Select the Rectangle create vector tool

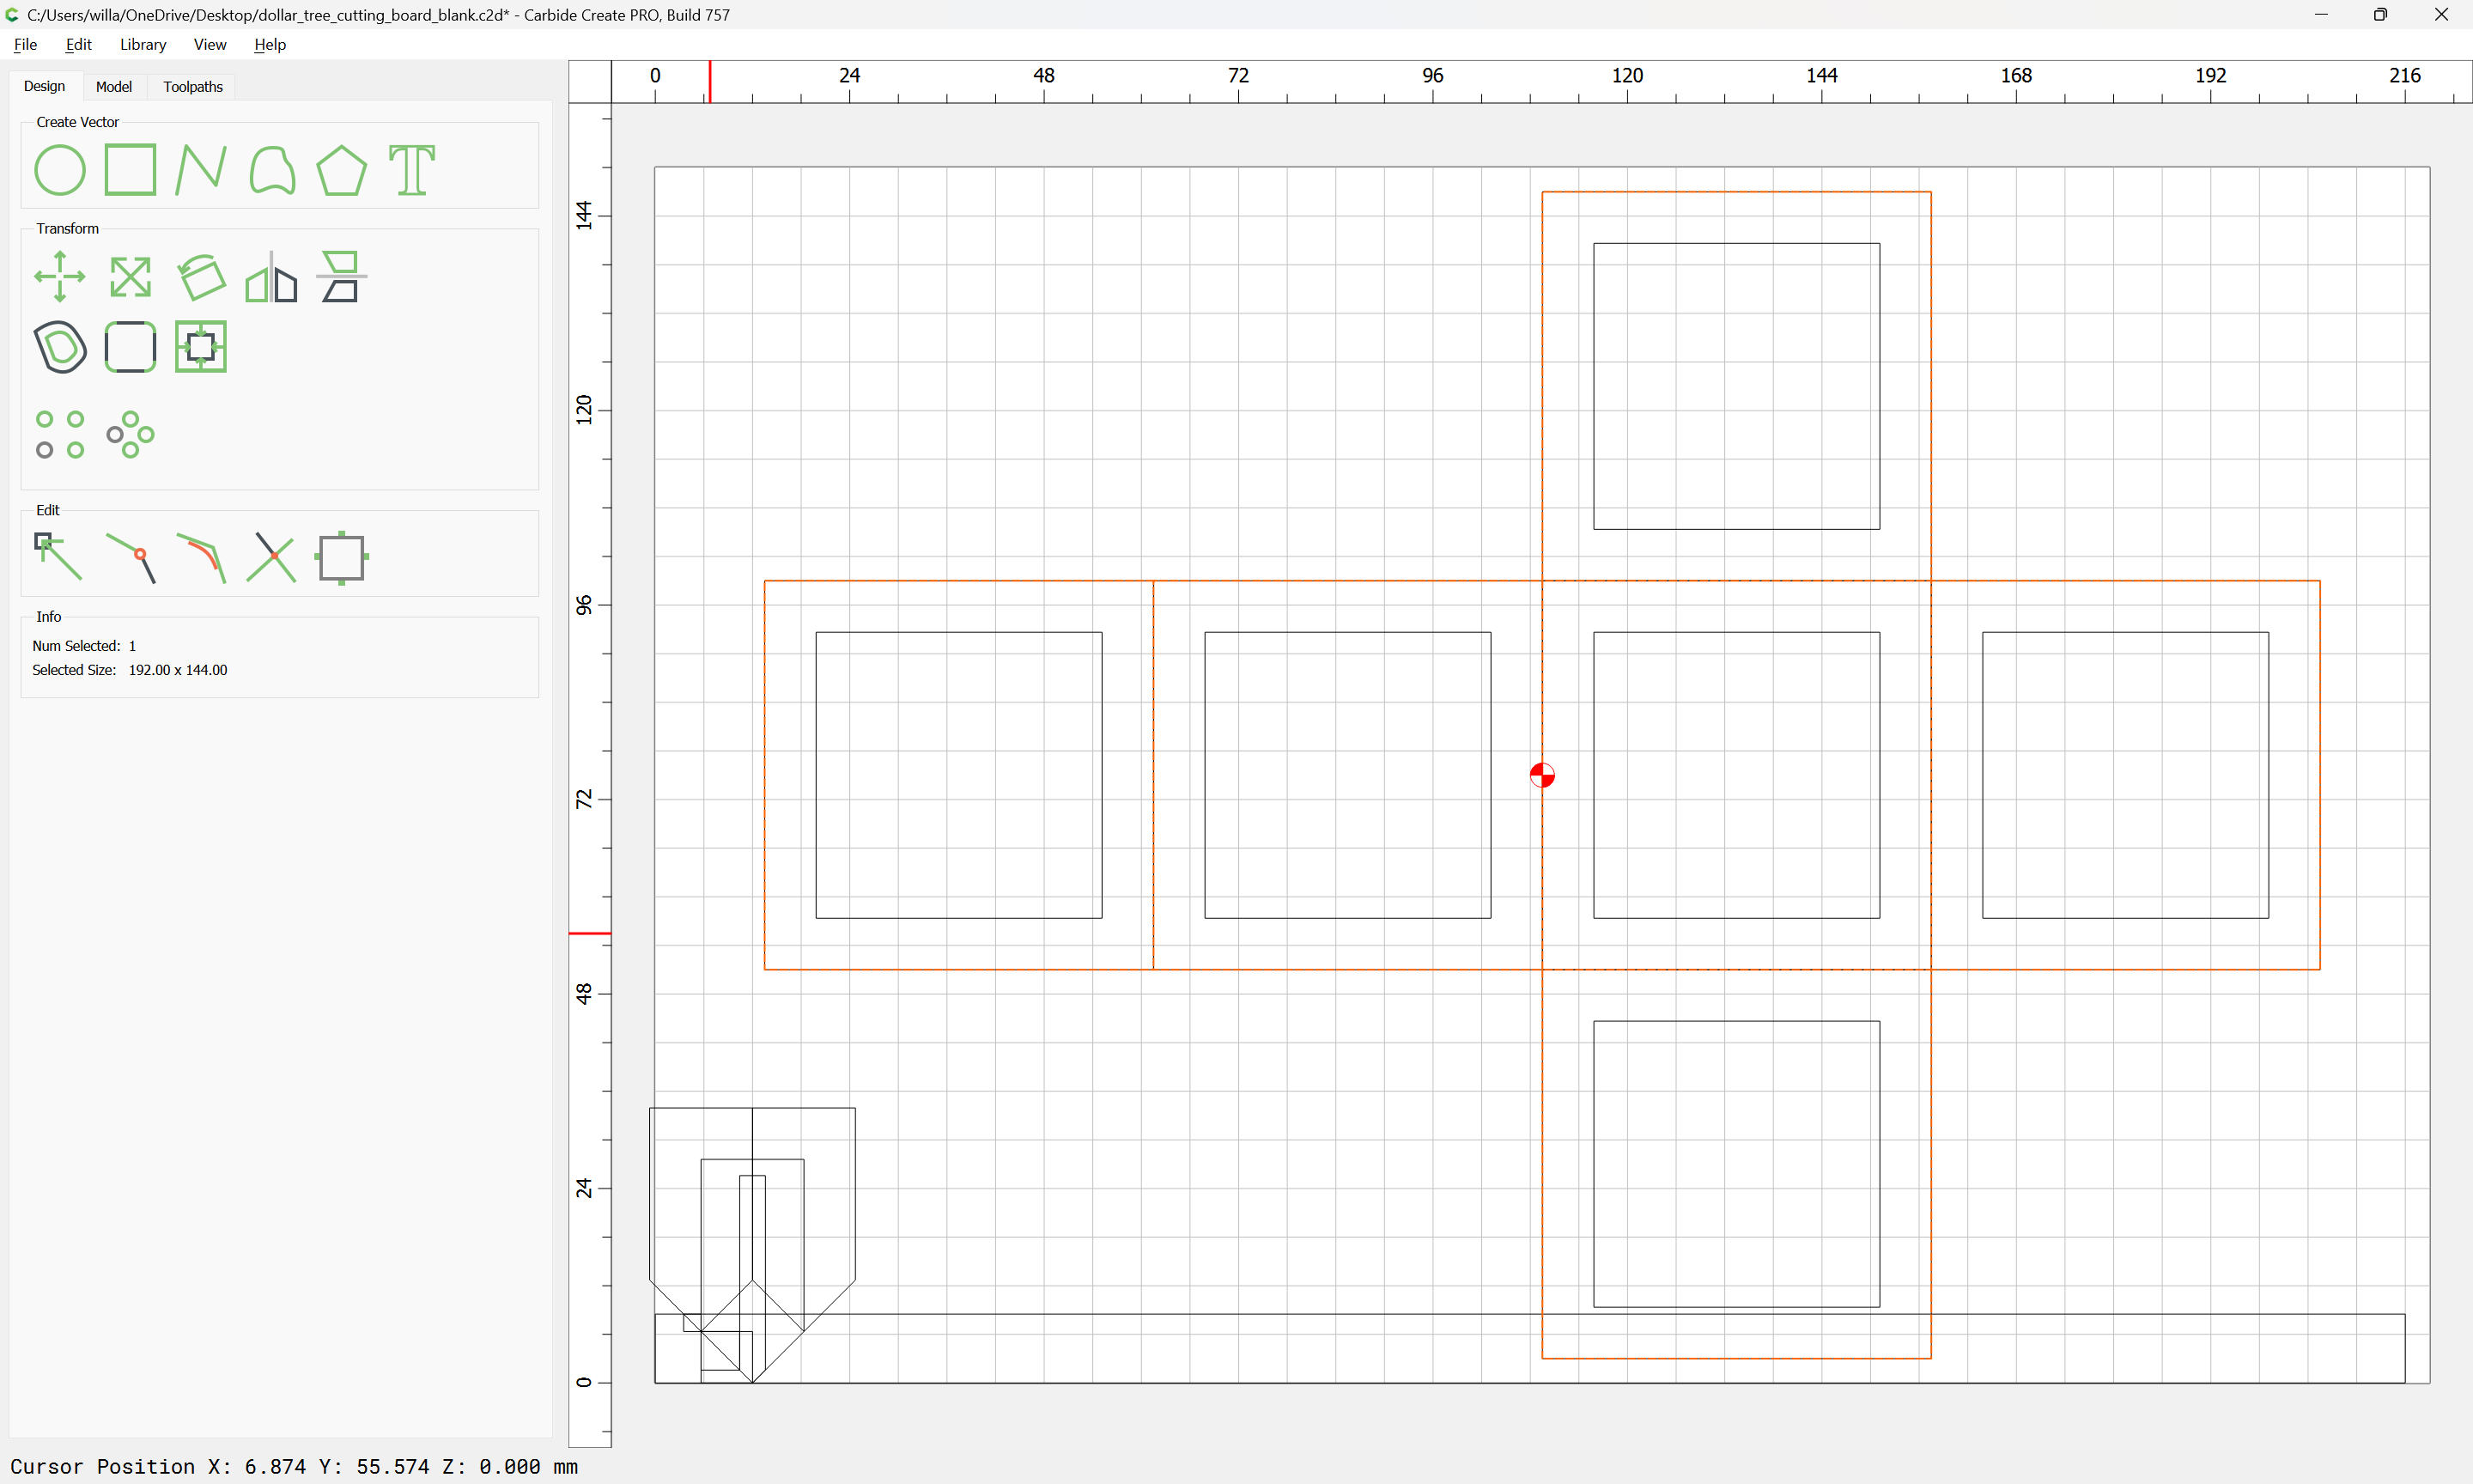[130, 170]
